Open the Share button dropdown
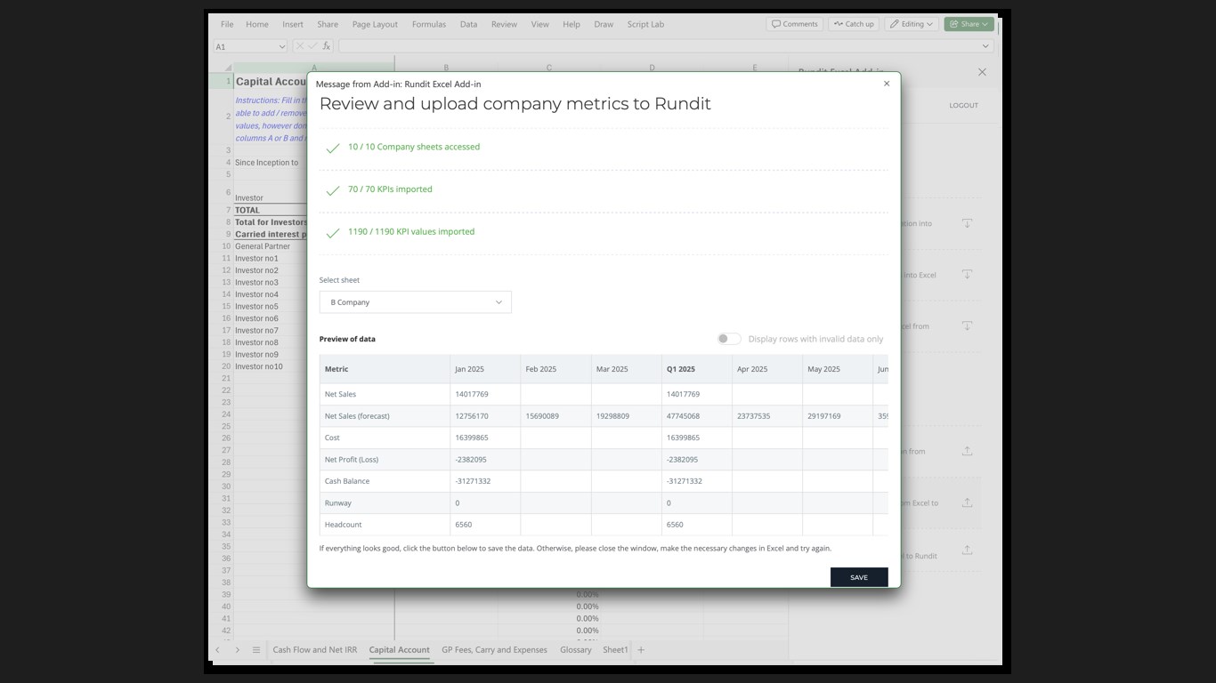 coord(969,24)
